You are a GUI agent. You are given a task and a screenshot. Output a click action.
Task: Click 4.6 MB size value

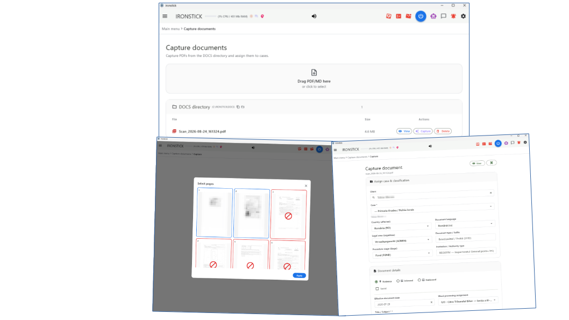(369, 131)
